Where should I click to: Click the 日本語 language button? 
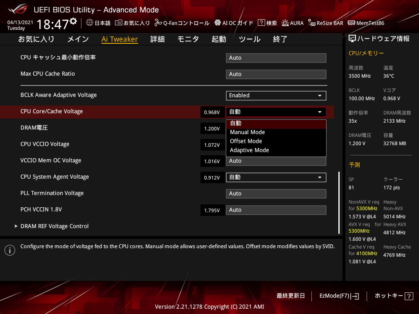point(98,23)
